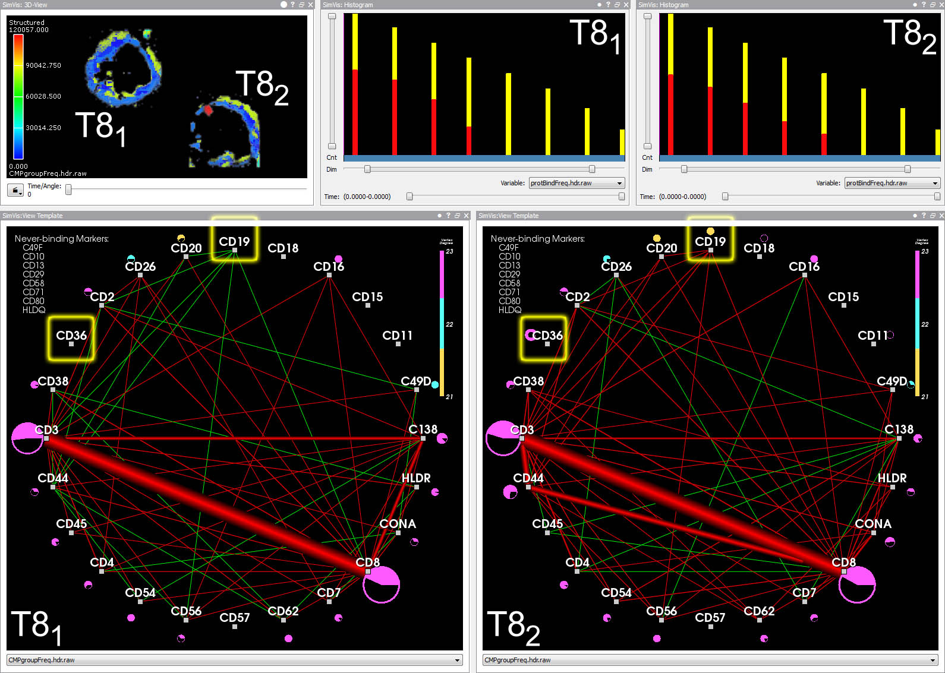Click the cyan C49D glyph in the T8₁ graph
This screenshot has height=673, width=945.
tap(435, 385)
